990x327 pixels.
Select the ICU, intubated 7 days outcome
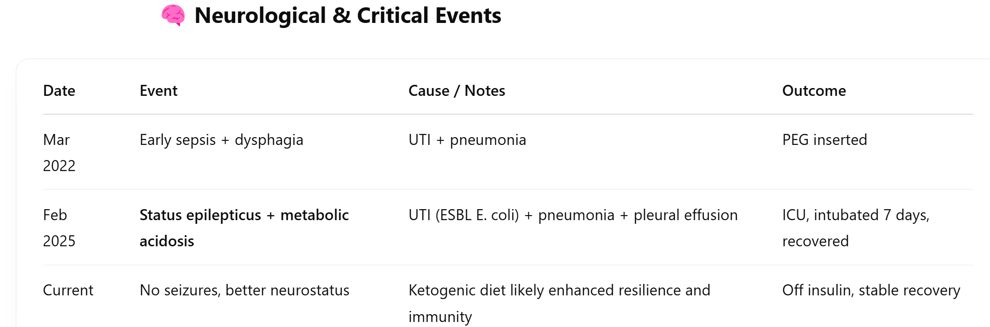pos(856,215)
